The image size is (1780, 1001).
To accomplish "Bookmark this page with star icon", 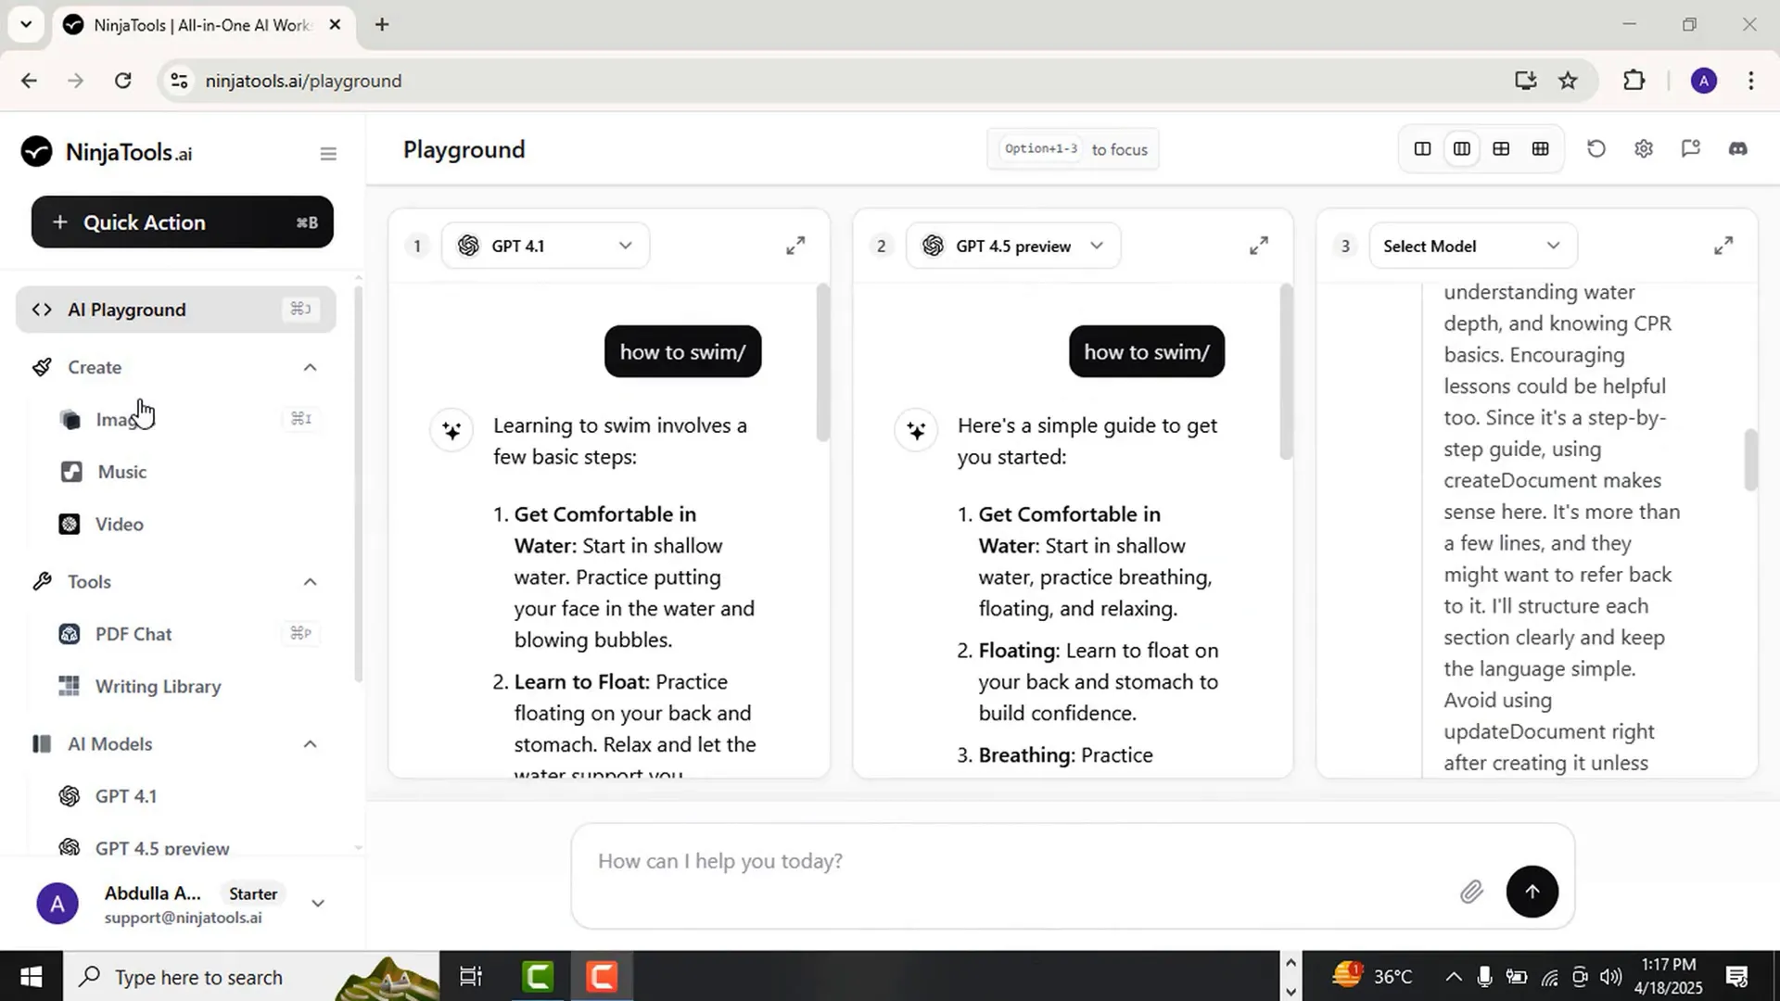I will click(x=1568, y=81).
